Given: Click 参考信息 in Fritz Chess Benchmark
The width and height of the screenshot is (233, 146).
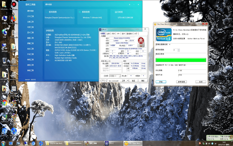Looking at the screenshot, I should tap(182, 82).
